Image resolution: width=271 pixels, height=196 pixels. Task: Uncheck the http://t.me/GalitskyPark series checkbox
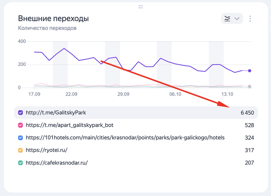pos(21,113)
